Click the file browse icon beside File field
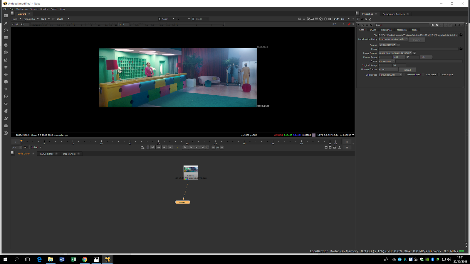The width and height of the screenshot is (470, 264). (x=461, y=35)
